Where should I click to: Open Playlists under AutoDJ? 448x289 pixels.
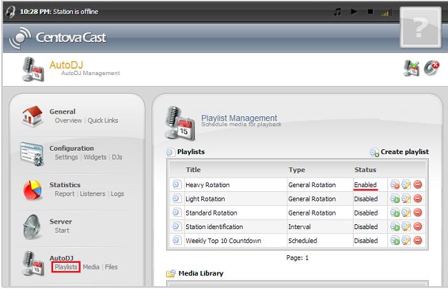tap(66, 267)
